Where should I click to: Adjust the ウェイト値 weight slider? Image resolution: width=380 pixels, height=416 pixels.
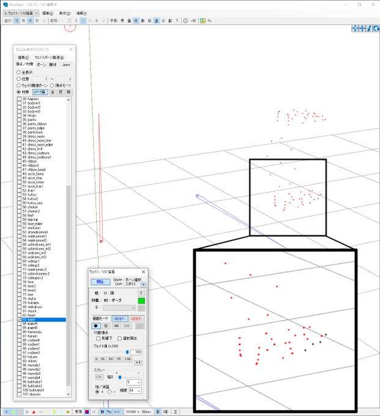111,352
